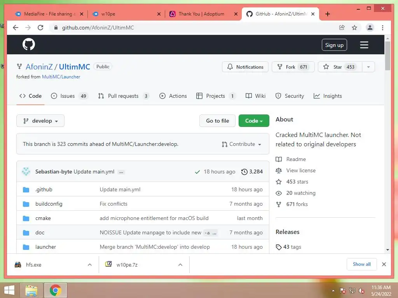Open the Windows Start button
This screenshot has height=298, width=398.
coord(9,290)
